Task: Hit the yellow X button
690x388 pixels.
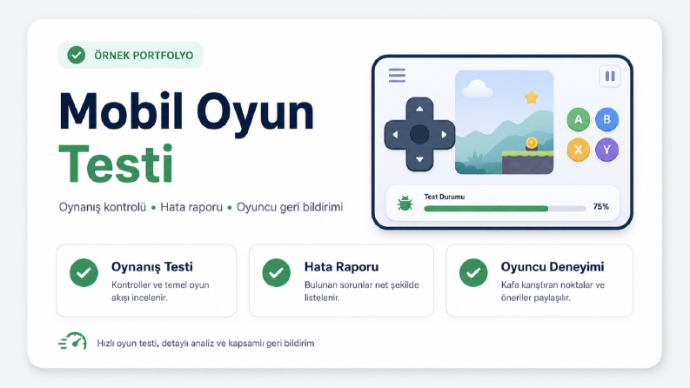Action: coord(579,150)
